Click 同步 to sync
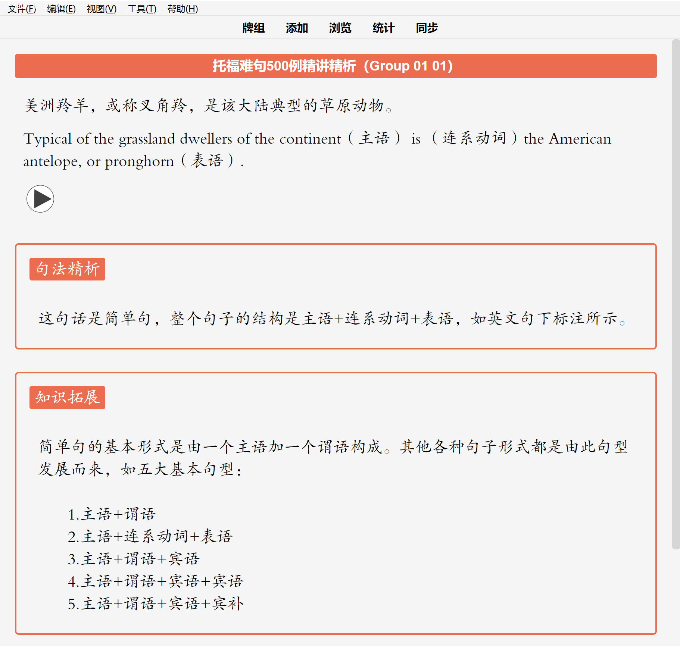Viewport: 680px width, 646px height. (427, 28)
